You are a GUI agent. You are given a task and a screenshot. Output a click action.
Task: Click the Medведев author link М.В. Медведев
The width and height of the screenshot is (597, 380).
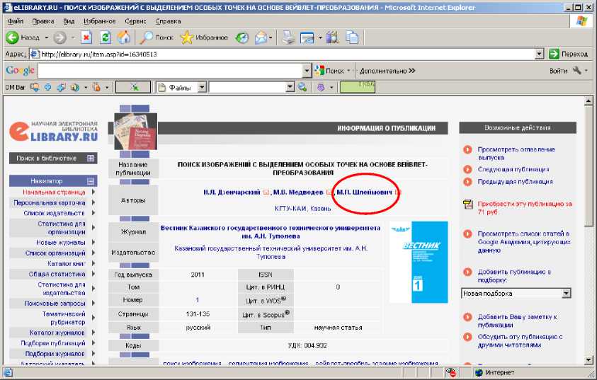[299, 192]
